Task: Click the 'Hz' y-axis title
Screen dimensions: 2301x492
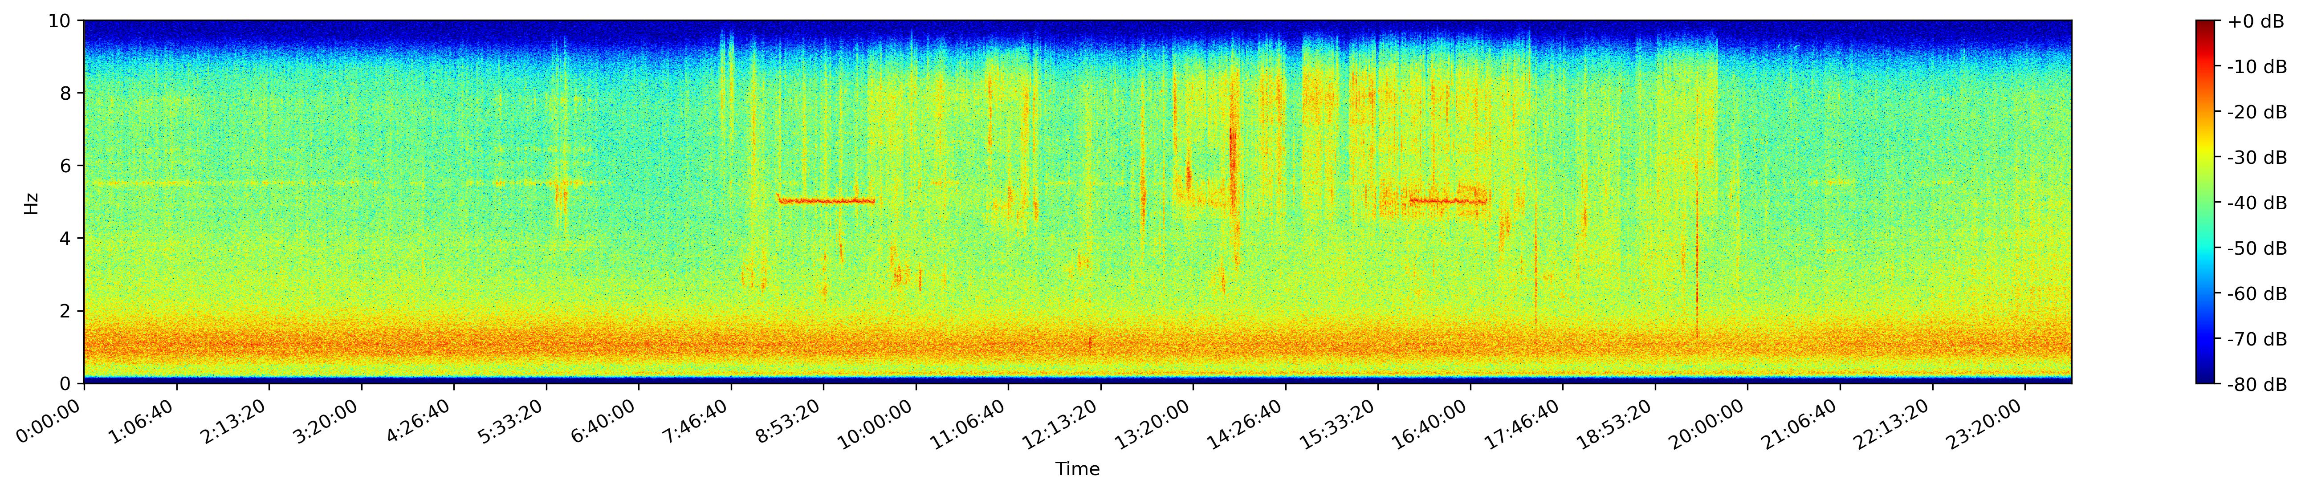Action: [31, 203]
